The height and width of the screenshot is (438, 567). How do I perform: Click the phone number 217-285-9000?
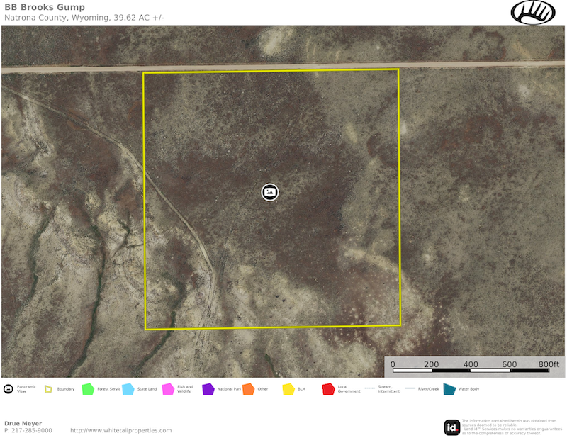(28, 430)
